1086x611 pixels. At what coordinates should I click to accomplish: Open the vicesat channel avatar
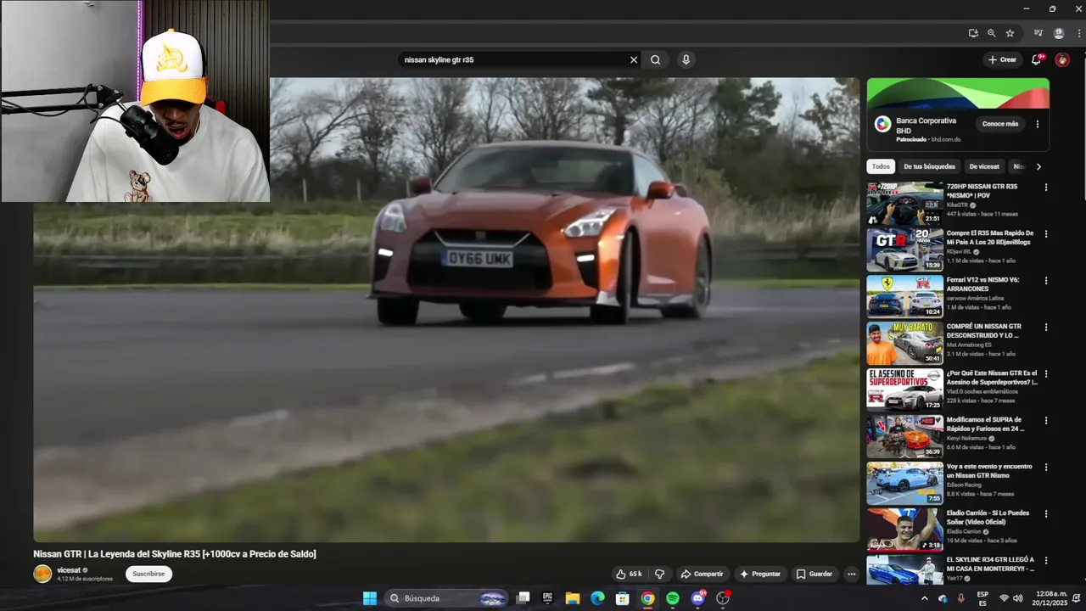(x=42, y=574)
